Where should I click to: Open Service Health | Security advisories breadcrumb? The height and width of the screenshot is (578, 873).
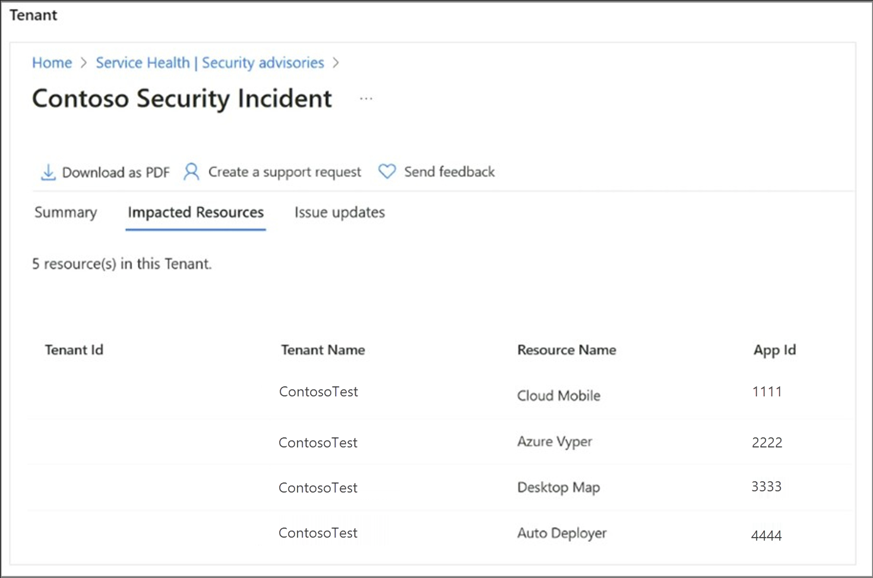210,63
